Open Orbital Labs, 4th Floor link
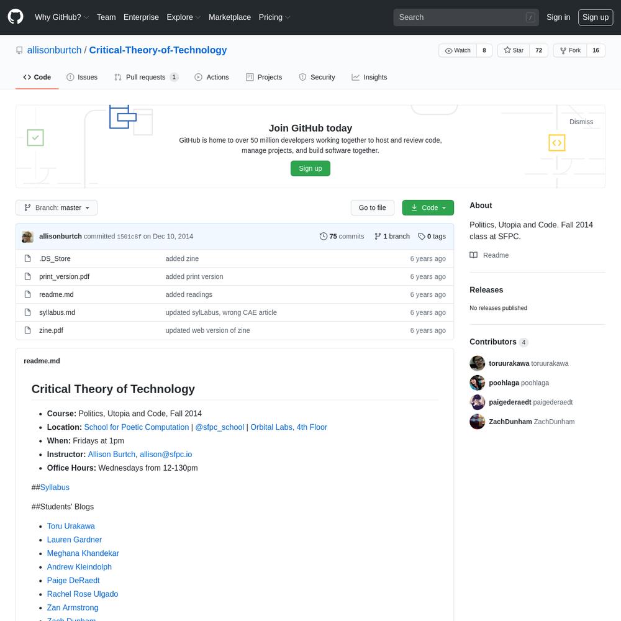The width and height of the screenshot is (621, 621). pyautogui.click(x=289, y=427)
